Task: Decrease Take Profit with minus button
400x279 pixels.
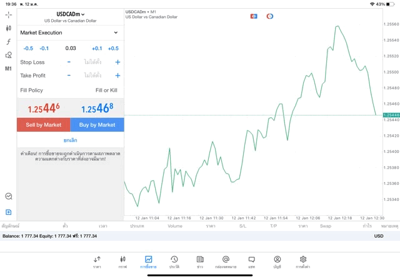Action: coord(69,76)
